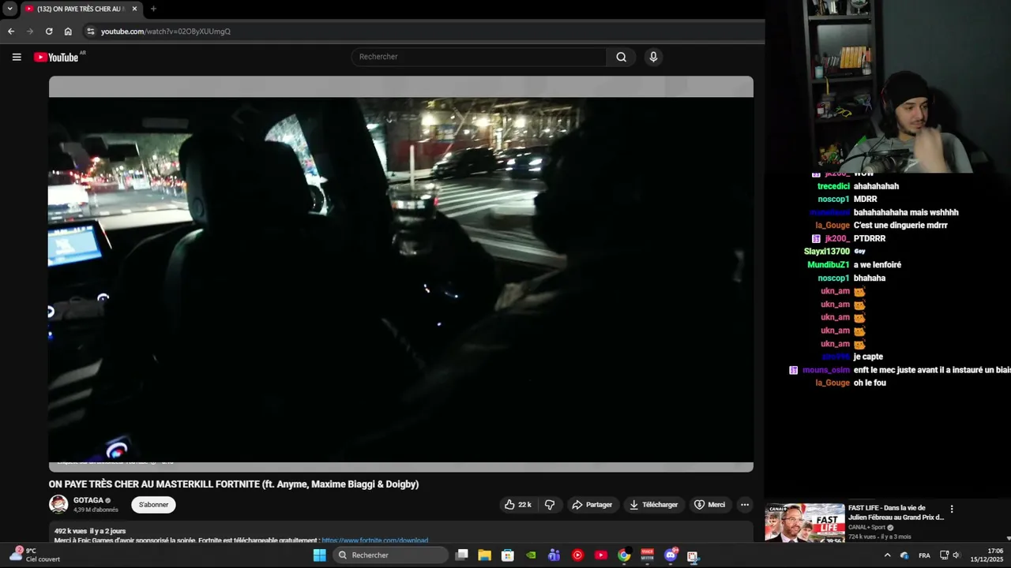Switch to Google Chrome in the taskbar
This screenshot has width=1011, height=568.
624,555
